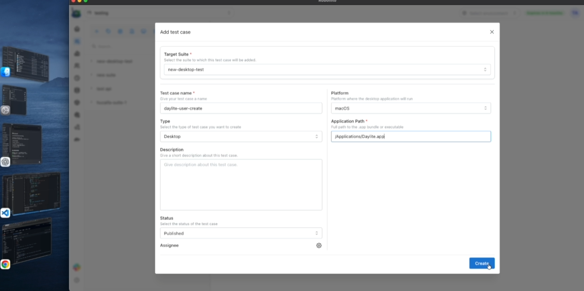Click the Create button
The width and height of the screenshot is (584, 291).
[482, 263]
